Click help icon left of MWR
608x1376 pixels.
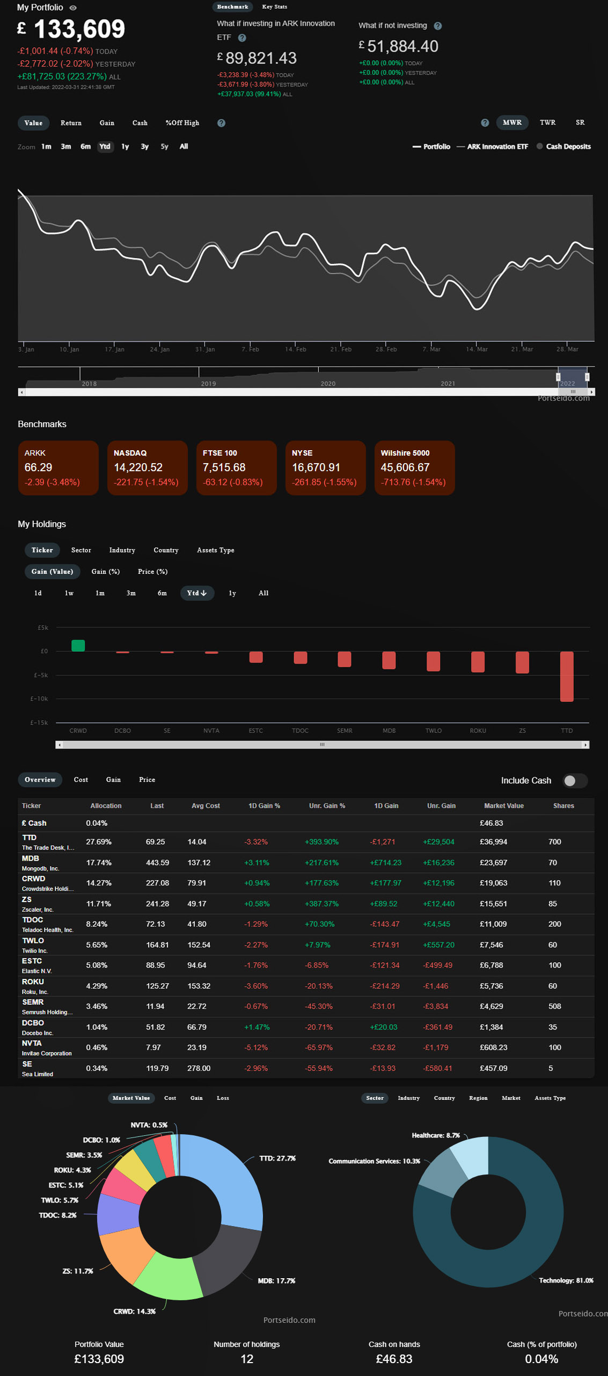point(485,123)
